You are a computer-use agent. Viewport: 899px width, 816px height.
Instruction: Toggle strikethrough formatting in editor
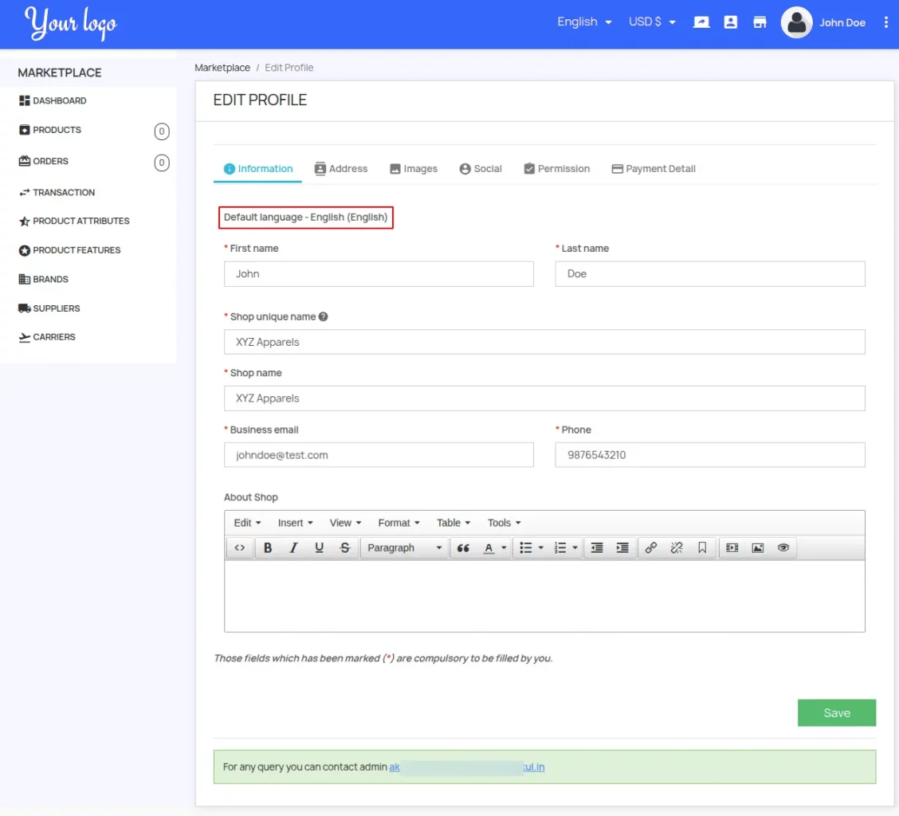(344, 547)
